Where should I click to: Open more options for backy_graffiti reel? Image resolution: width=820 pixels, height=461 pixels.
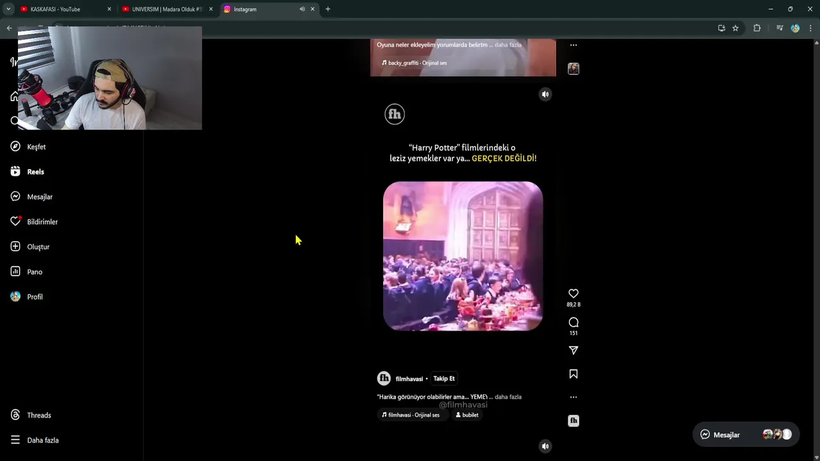tap(573, 45)
